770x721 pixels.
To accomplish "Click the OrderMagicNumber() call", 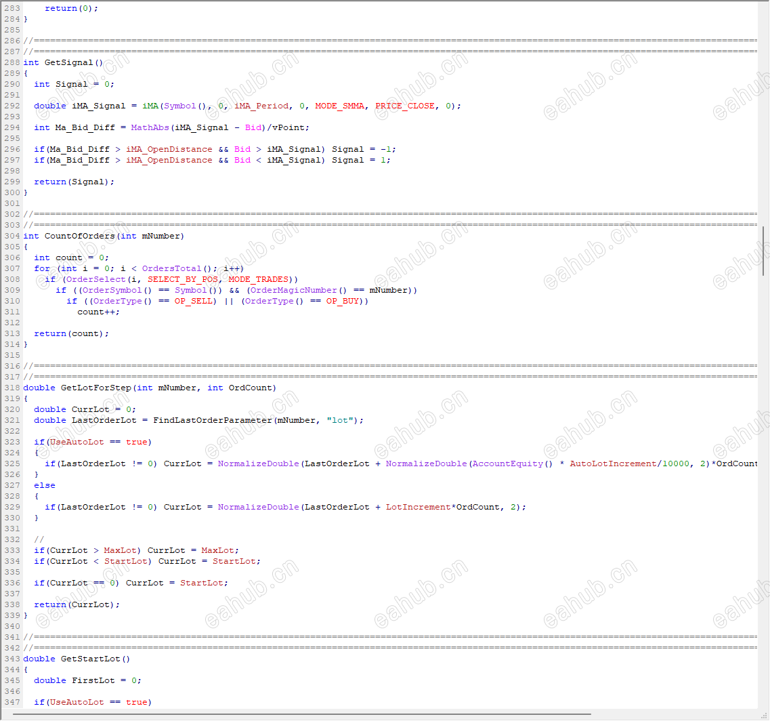I will [299, 290].
